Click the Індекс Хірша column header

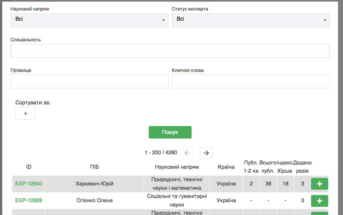[285, 167]
